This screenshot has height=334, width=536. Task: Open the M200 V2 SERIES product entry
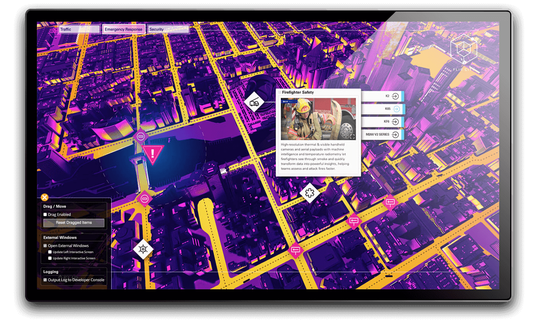[382, 134]
